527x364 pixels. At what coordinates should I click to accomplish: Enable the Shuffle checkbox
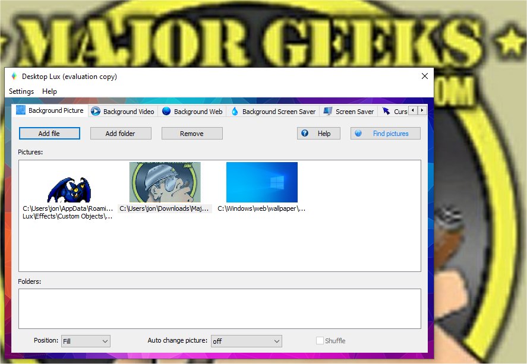320,340
